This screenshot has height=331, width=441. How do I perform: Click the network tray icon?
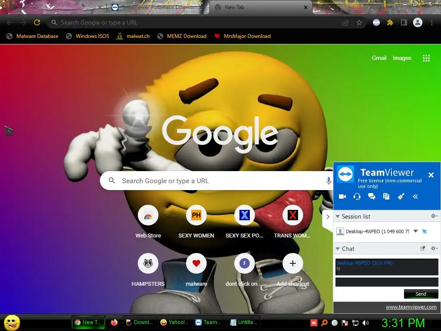pyautogui.click(x=355, y=323)
